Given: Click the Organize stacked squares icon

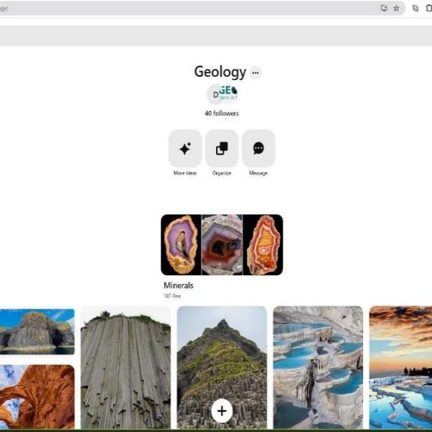Looking at the screenshot, I should click(x=222, y=149).
